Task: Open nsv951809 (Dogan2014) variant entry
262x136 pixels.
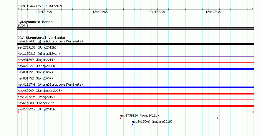Action: (36, 60)
